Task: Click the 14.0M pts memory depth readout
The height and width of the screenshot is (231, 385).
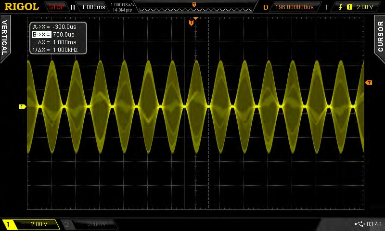Action: click(122, 10)
